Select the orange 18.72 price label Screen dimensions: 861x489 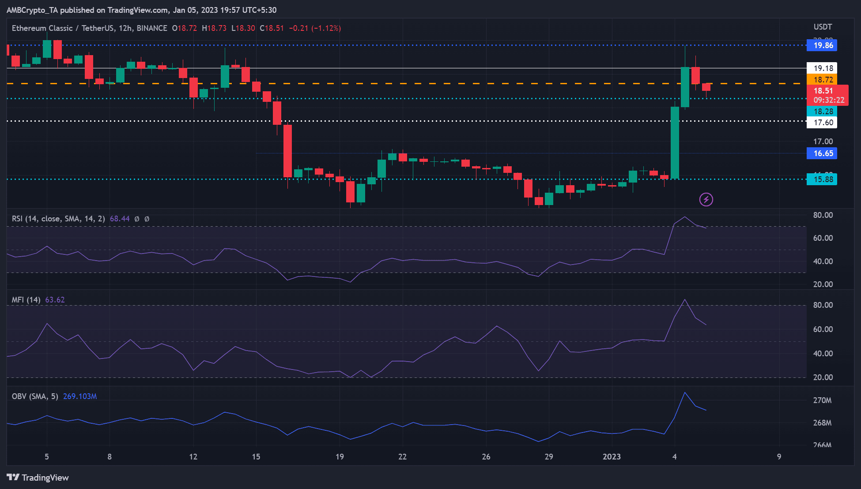coord(822,80)
